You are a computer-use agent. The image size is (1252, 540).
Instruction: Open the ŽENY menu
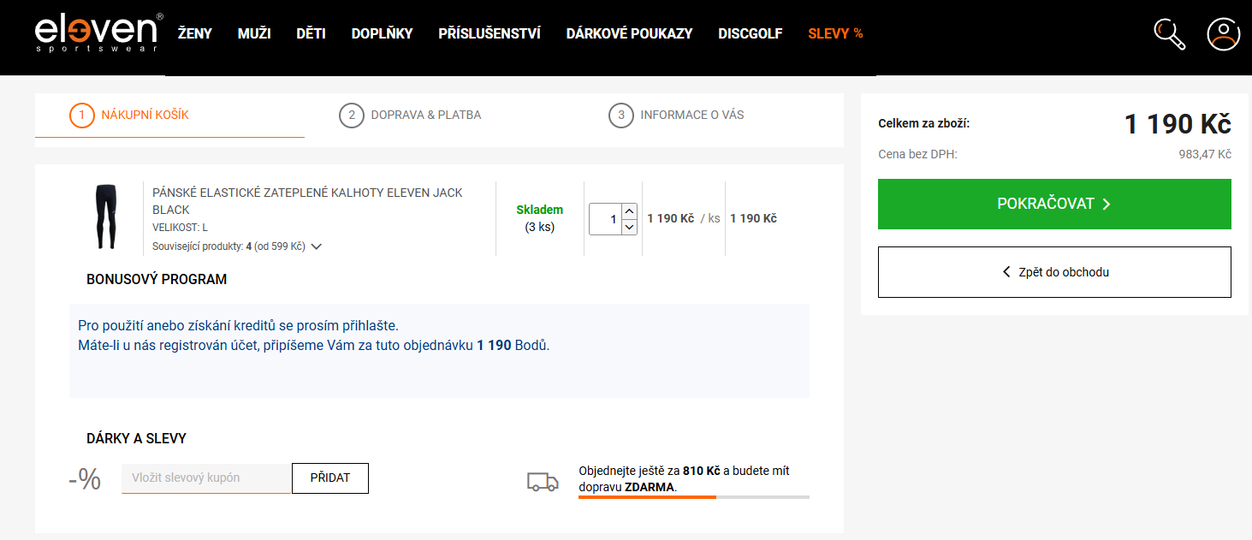coord(194,34)
